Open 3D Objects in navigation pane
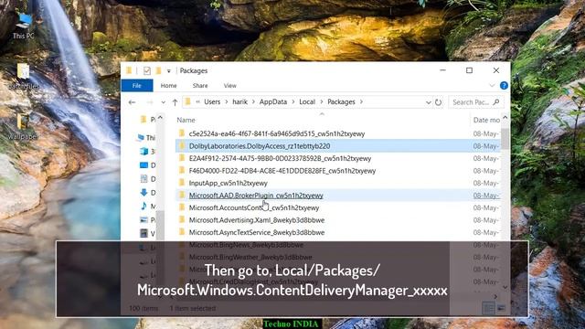Screen dimensions: 585x329 pos(147,152)
